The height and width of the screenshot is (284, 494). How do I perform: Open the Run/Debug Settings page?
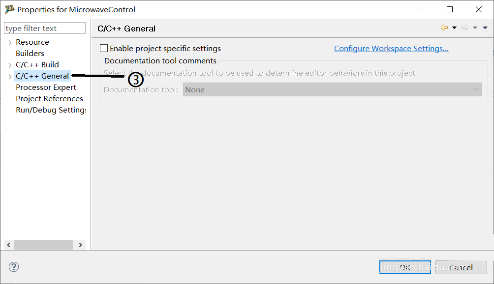click(51, 110)
